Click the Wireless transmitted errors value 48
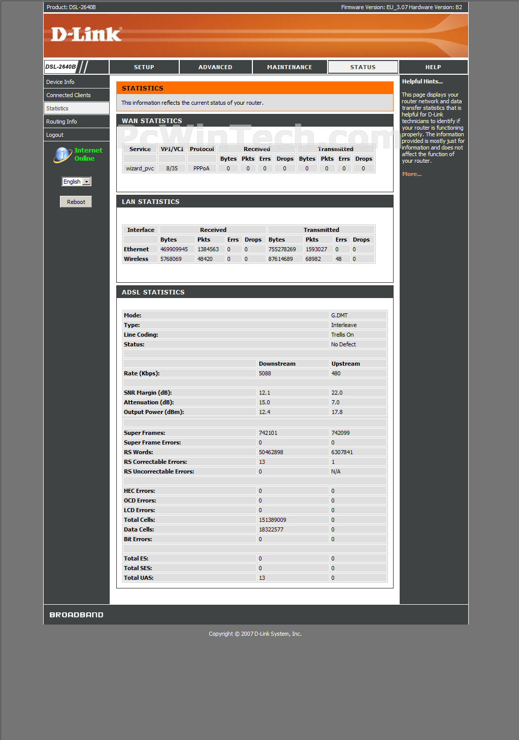 (339, 259)
